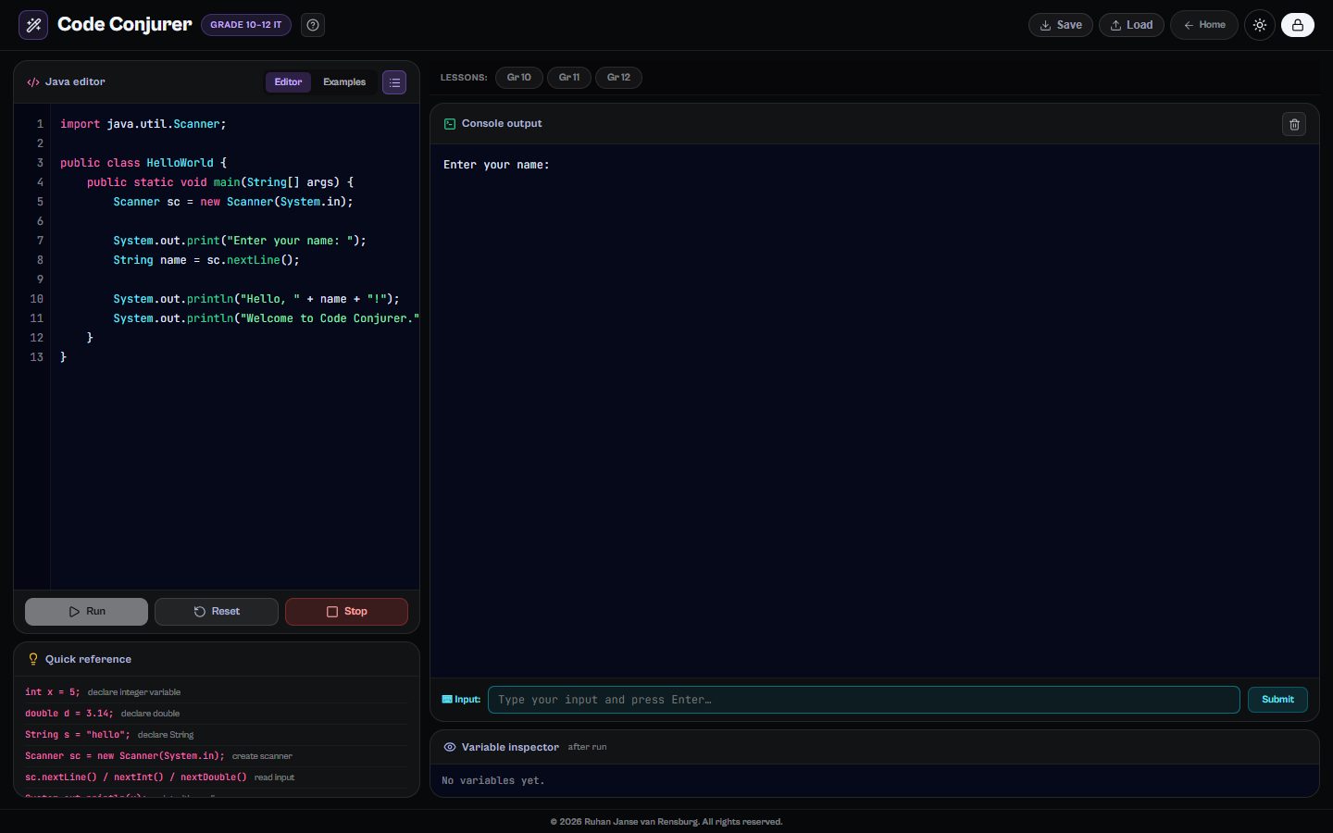
Task: Click line number 13 in gutter
Action: 36,357
